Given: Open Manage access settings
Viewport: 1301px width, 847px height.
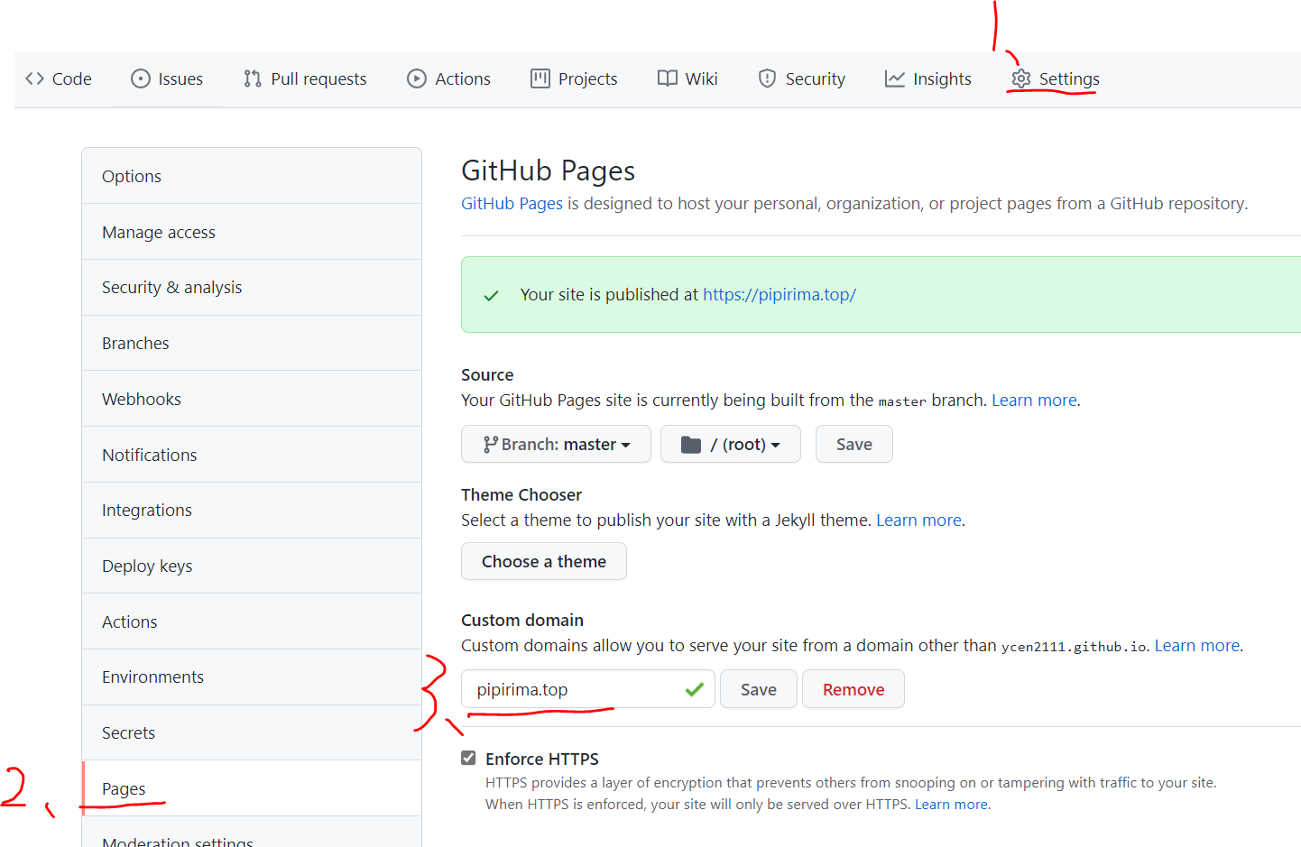Looking at the screenshot, I should point(252,232).
